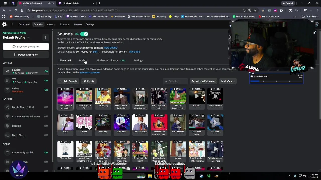The width and height of the screenshot is (321, 180).
Task: Click the taskbar volume speaker icon
Action: pyautogui.click(x=304, y=176)
